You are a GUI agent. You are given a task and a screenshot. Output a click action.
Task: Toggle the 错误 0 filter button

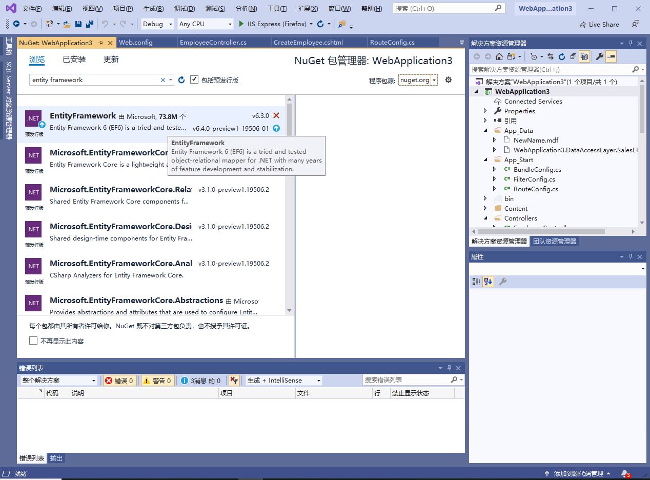[119, 381]
